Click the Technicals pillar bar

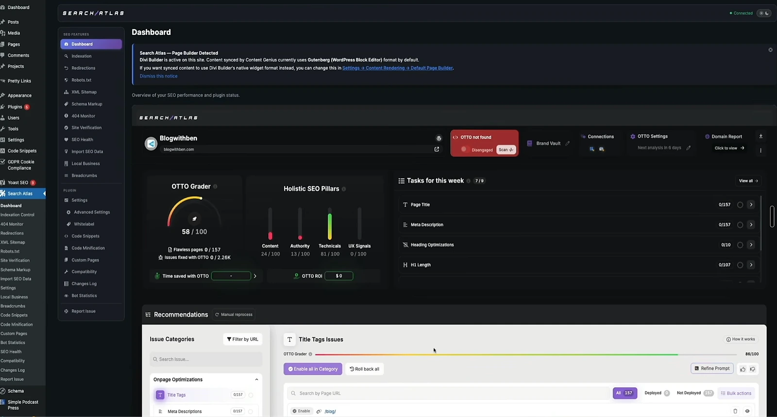pos(330,224)
